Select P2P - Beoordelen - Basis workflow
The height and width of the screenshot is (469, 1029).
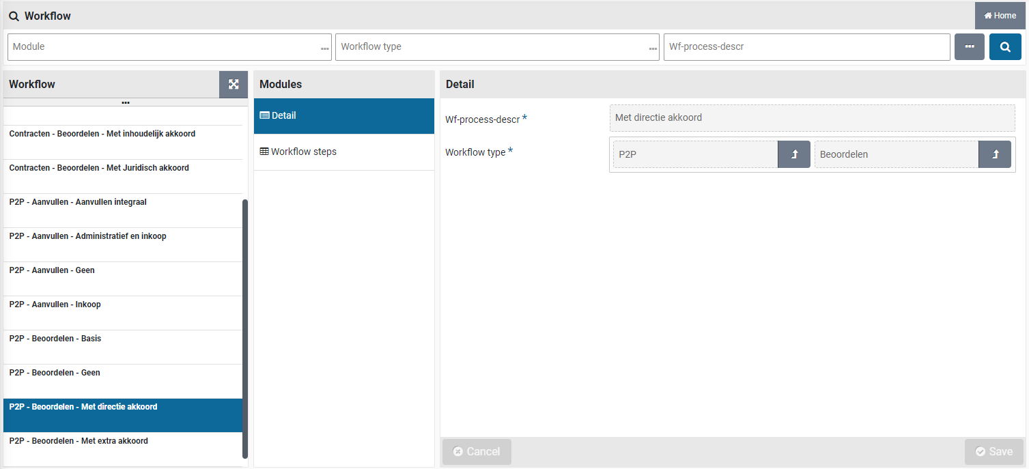[123, 346]
